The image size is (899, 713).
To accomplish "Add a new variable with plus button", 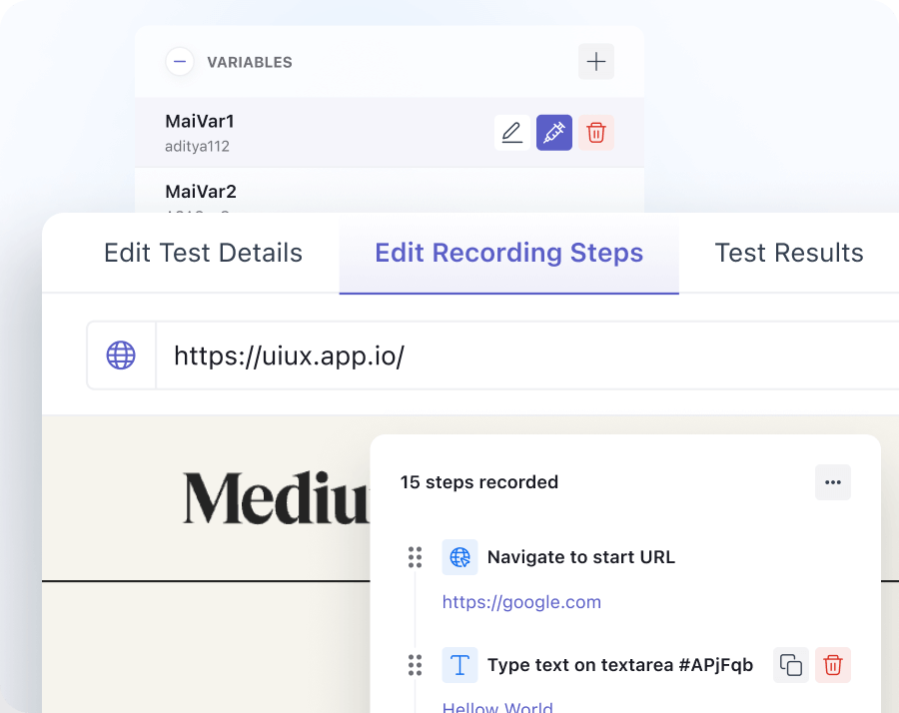I will click(596, 62).
